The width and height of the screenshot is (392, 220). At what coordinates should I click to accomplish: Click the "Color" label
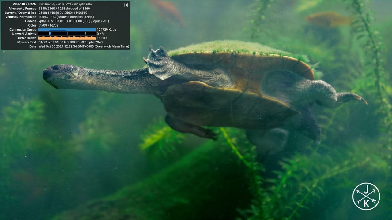(32, 25)
